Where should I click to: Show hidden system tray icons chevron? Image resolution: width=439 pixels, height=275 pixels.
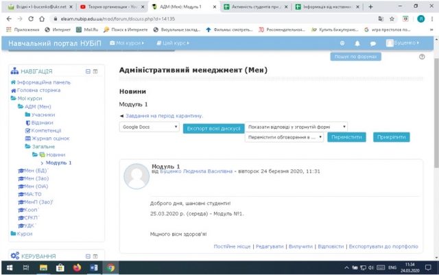346,267
